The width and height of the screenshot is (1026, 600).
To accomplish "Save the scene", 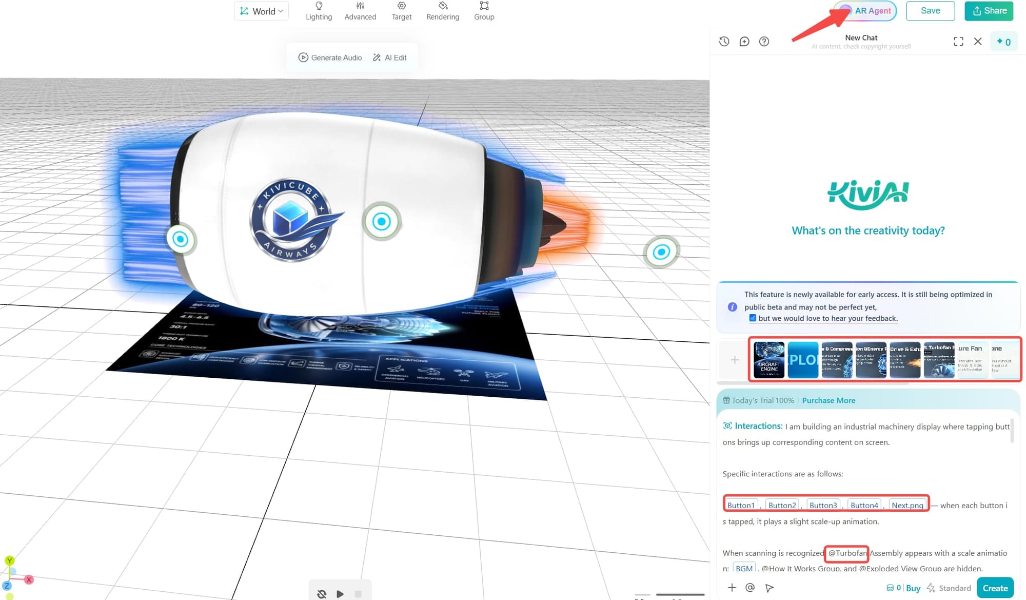I will (x=930, y=11).
